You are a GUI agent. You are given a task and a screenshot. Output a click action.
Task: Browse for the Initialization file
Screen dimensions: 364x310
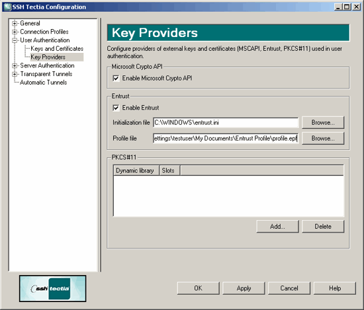click(323, 122)
